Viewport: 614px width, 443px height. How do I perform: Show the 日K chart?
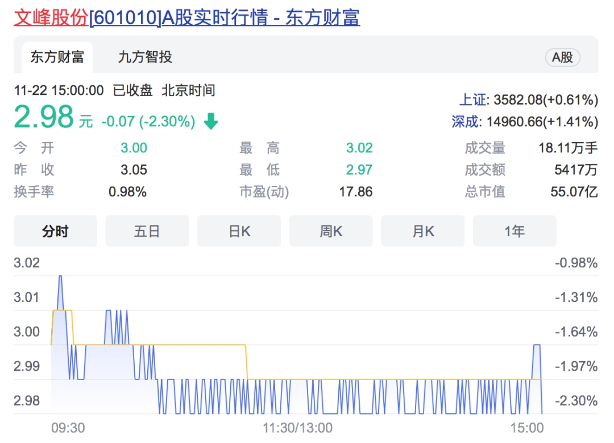[x=239, y=231]
